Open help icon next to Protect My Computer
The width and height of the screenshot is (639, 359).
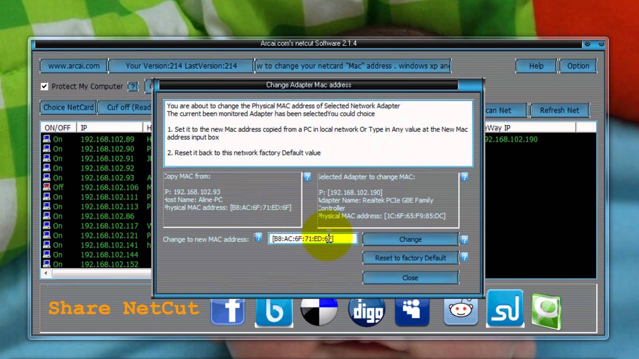[x=133, y=86]
